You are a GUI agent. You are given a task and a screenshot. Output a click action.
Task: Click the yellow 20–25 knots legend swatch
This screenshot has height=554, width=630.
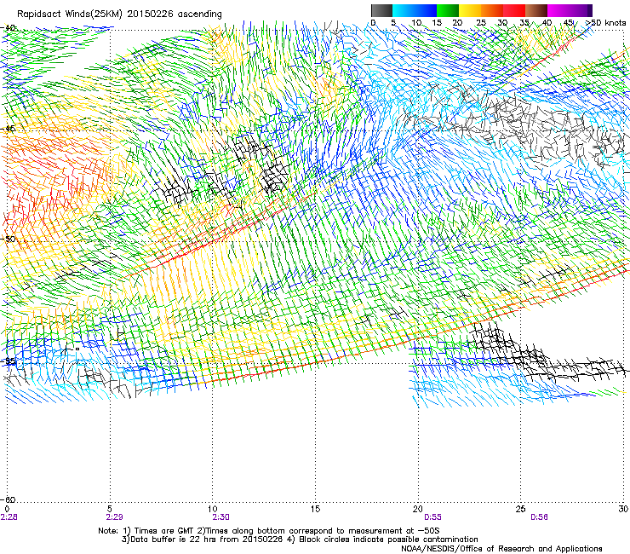(470, 10)
